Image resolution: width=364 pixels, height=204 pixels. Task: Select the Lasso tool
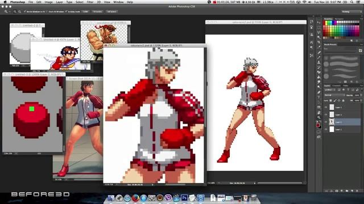tap(319, 32)
